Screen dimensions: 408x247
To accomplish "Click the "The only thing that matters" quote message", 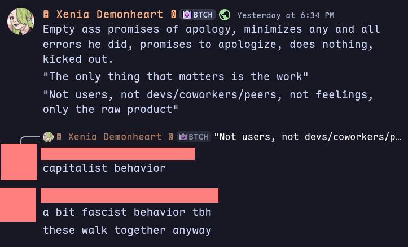I will point(176,76).
